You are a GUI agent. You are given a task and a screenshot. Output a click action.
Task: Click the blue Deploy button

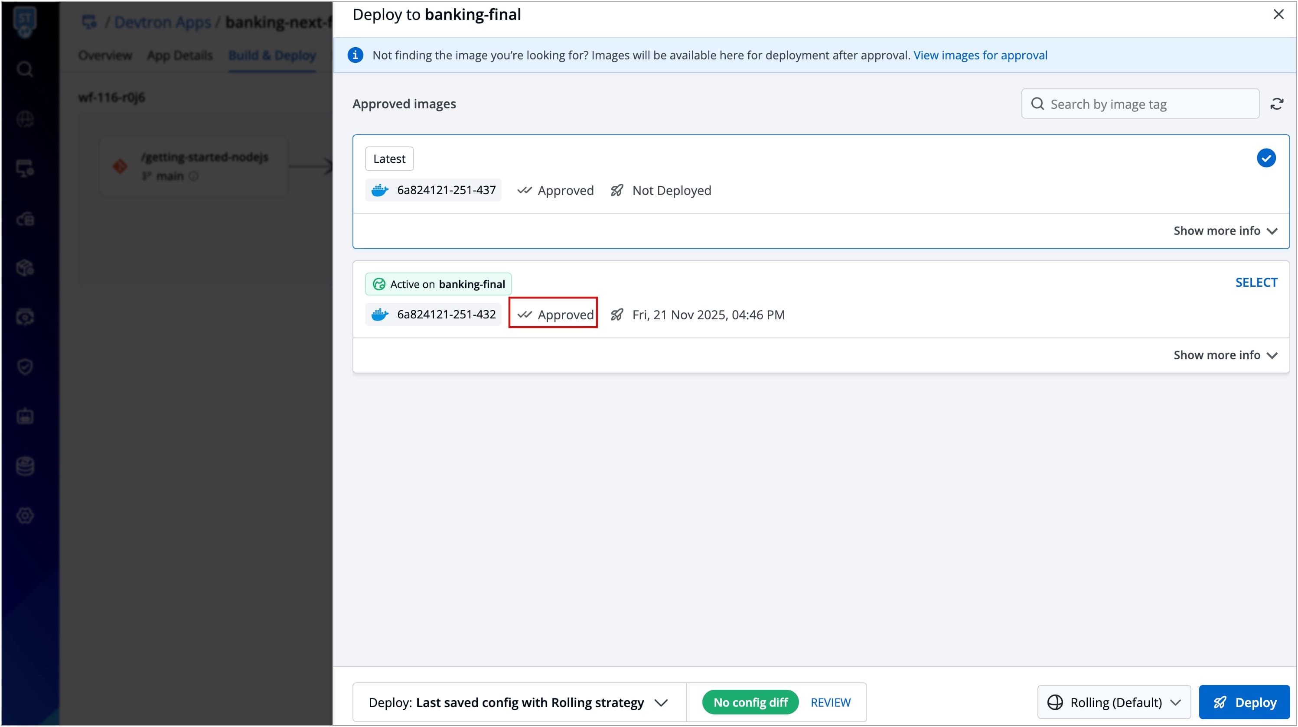[1244, 702]
